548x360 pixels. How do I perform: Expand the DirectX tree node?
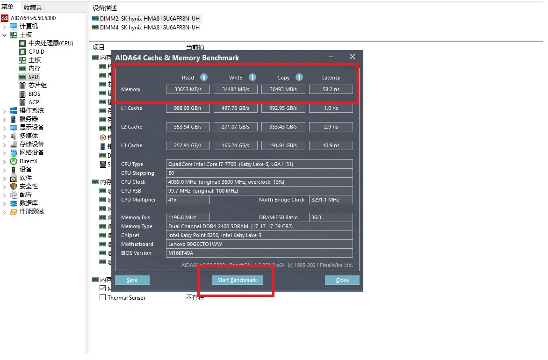tap(4, 161)
